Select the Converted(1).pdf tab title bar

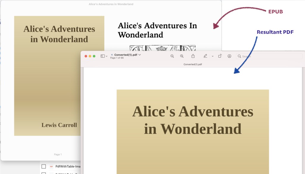[193, 64]
